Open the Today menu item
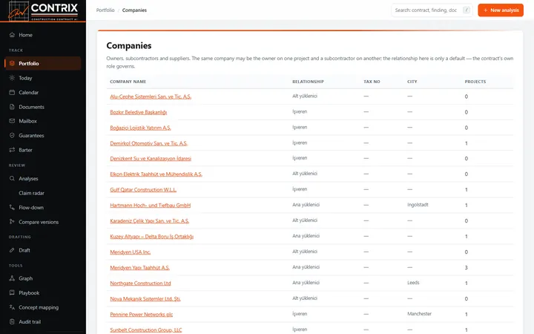This screenshot has height=334, width=534. [x=43, y=78]
